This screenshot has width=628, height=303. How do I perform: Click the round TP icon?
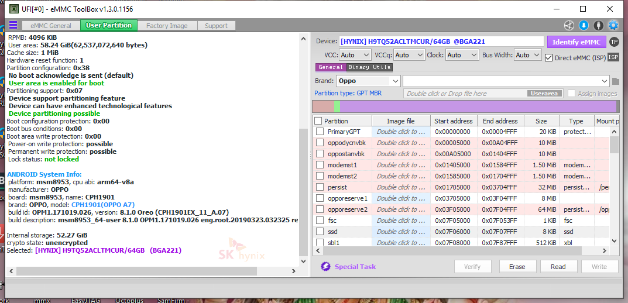click(614, 42)
